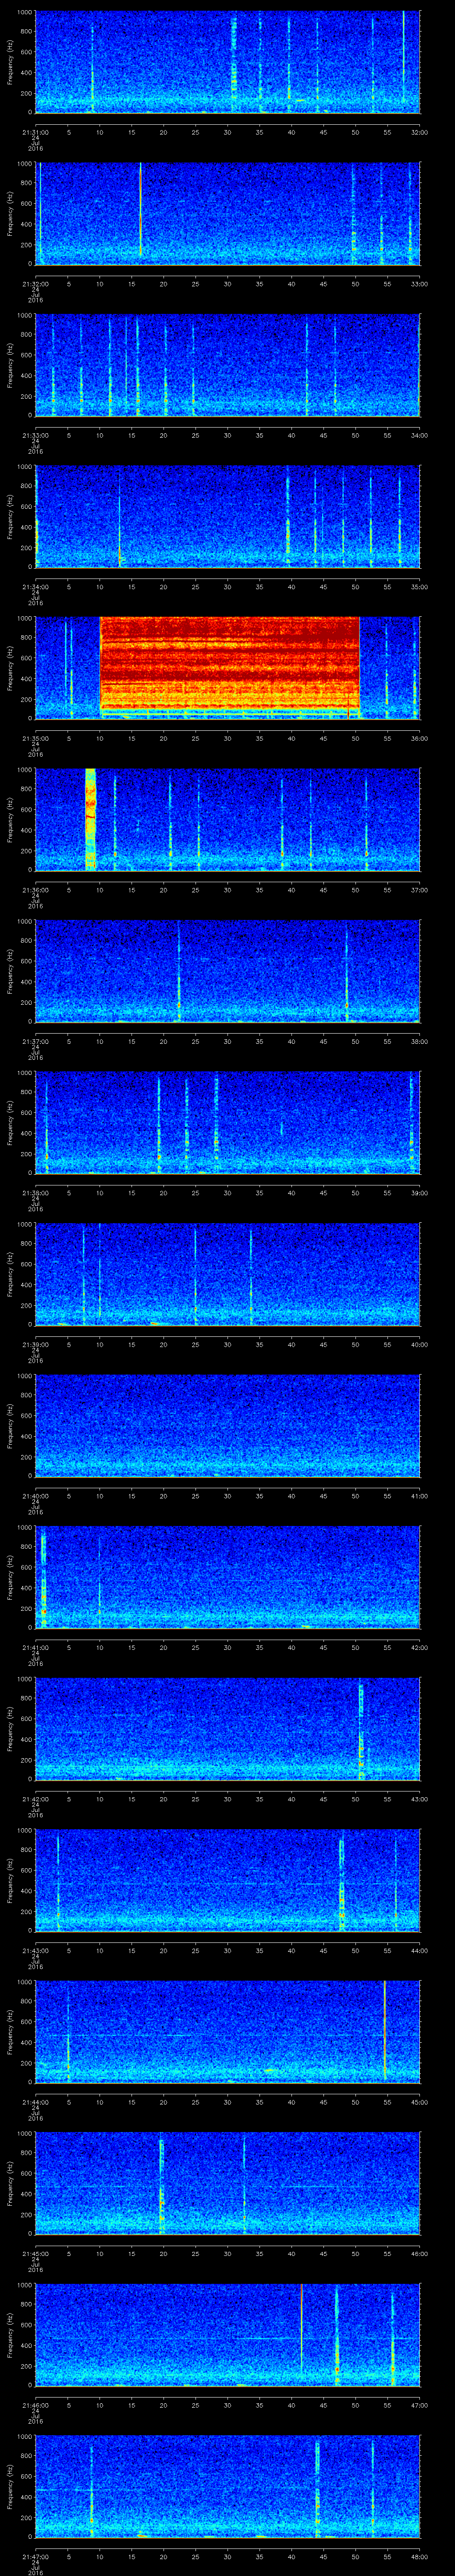This screenshot has height=2576, width=455.
Task: Click the Frequency (Hz) axis label of the 21:31 panel
Action: pyautogui.click(x=10, y=62)
